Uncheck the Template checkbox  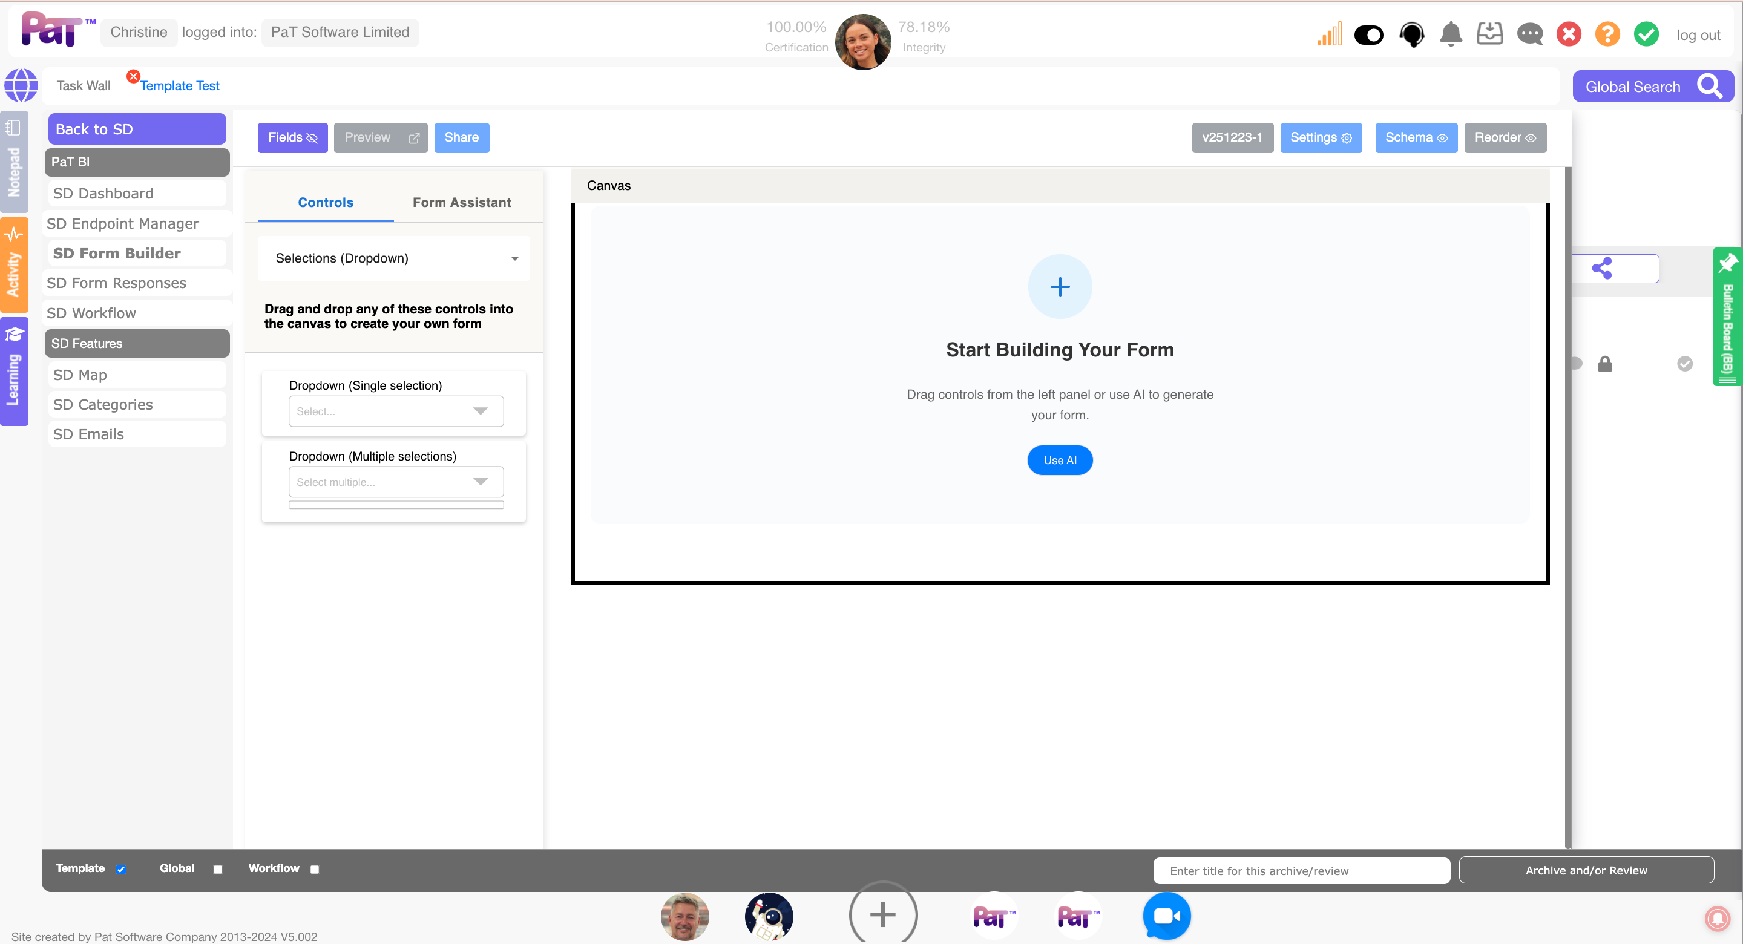pyautogui.click(x=121, y=869)
